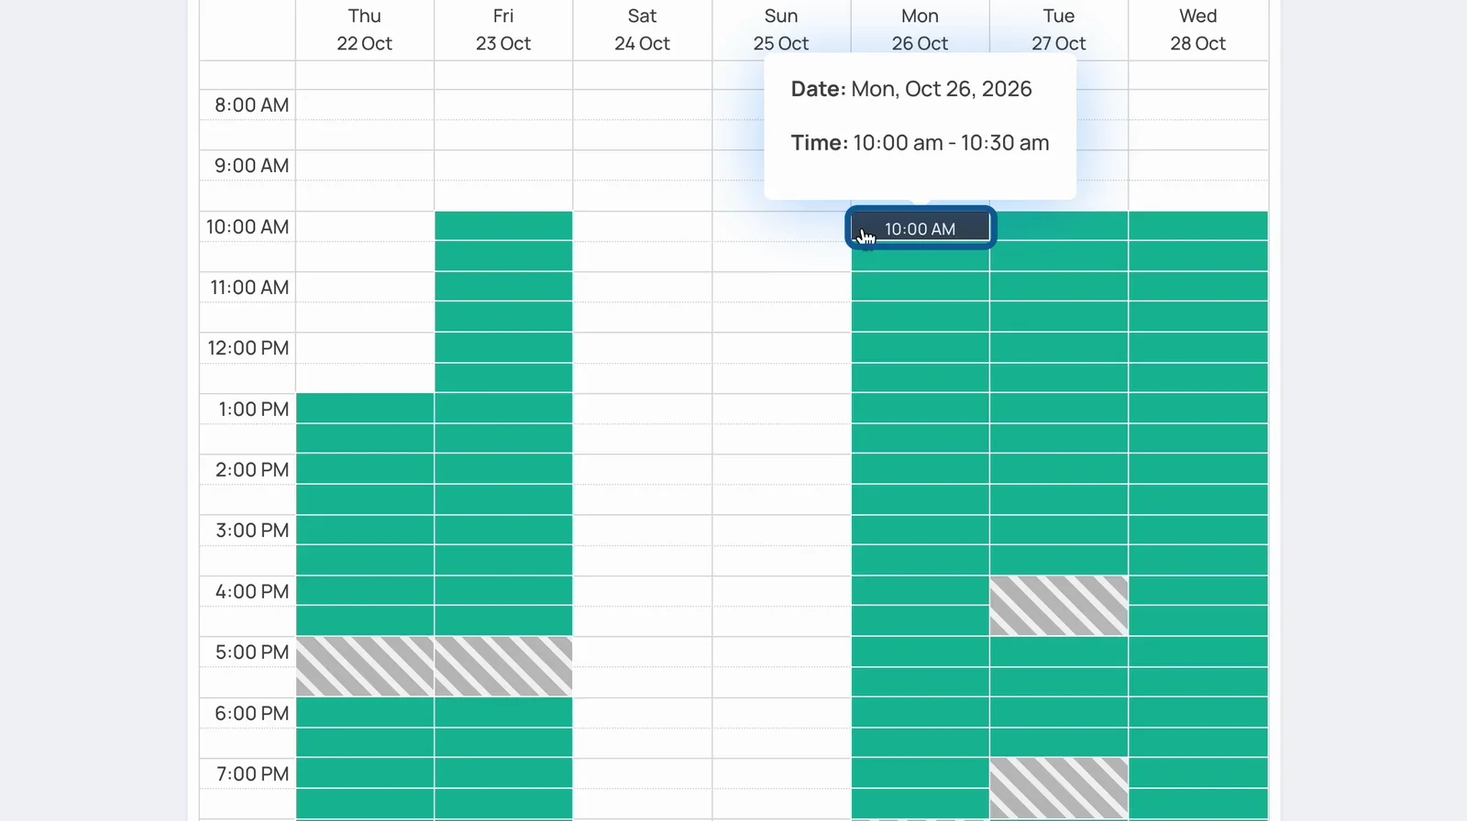Book the Friday 10:00 AM slot
The height and width of the screenshot is (821, 1467).
[503, 226]
